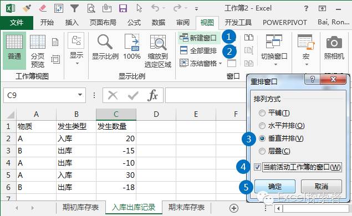Switch to Home (开始) tab
352x216 pixels.
click(x=47, y=22)
